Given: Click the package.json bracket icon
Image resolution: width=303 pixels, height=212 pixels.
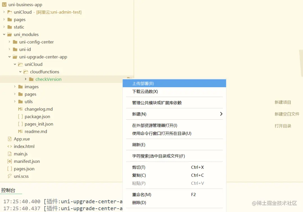Looking at the screenshot, I should (x=20, y=117).
